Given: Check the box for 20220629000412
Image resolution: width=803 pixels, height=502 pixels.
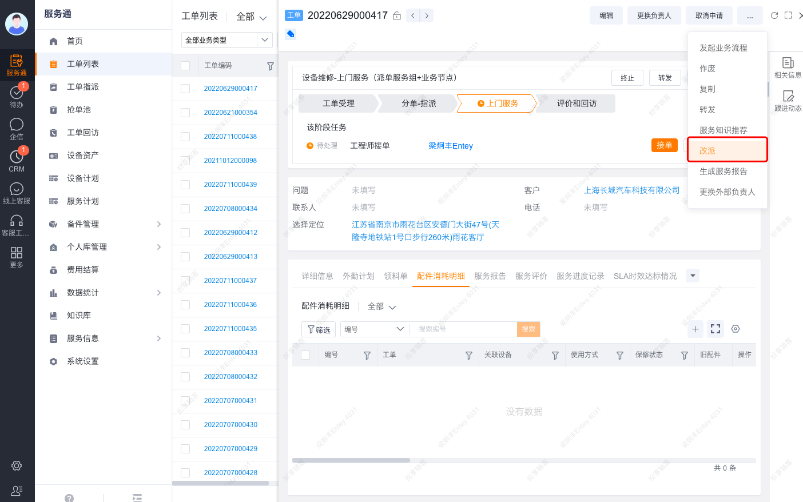Looking at the screenshot, I should [x=185, y=233].
